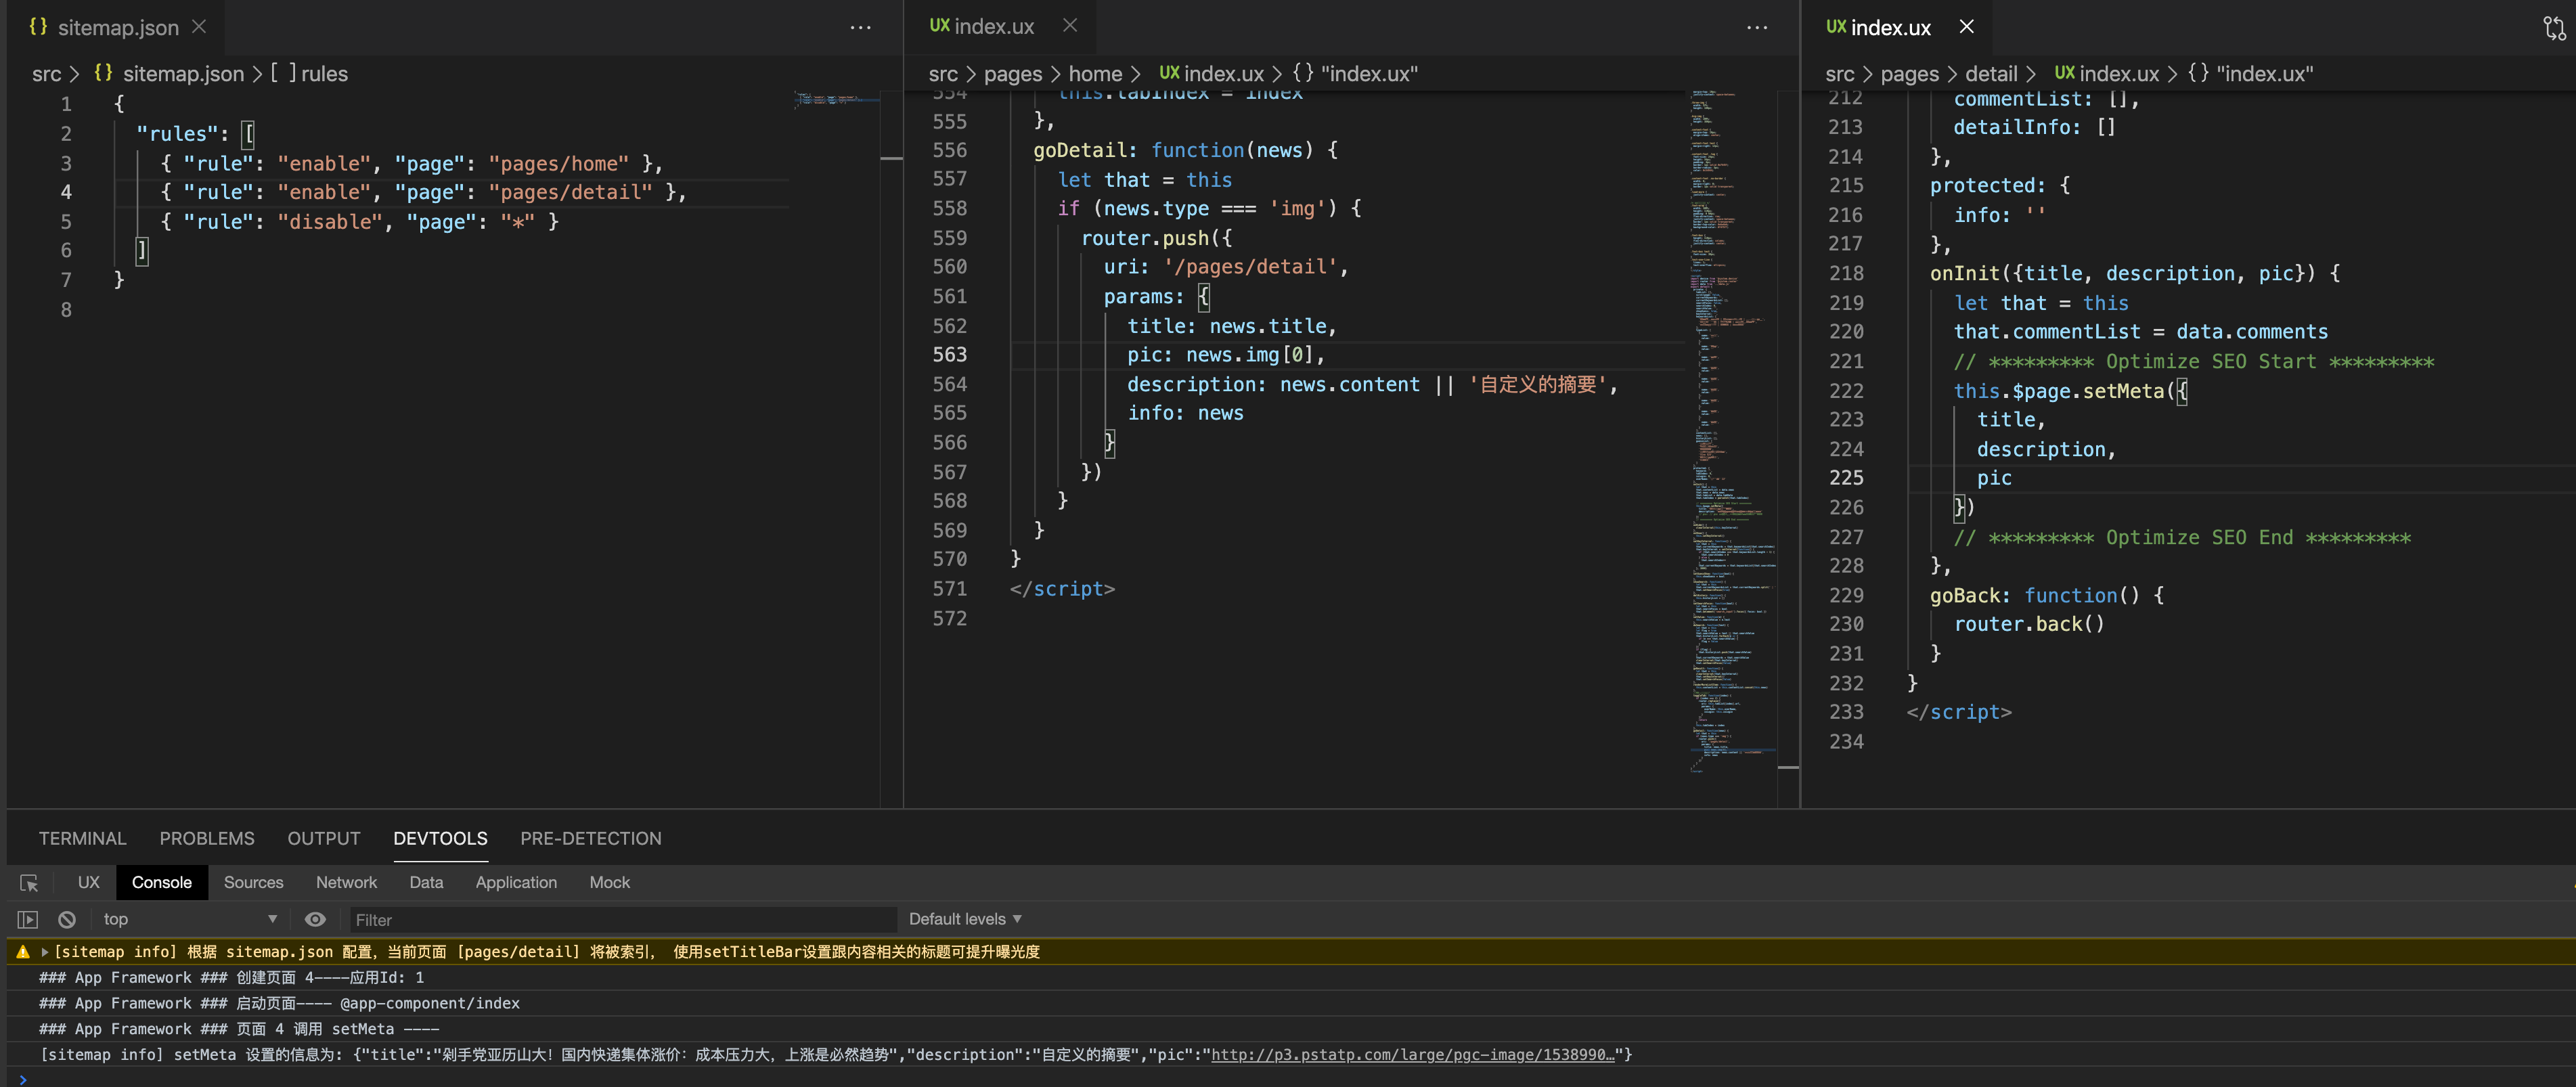The height and width of the screenshot is (1087, 2576).
Task: Toggle the live expression eye icon
Action: [x=315, y=919]
